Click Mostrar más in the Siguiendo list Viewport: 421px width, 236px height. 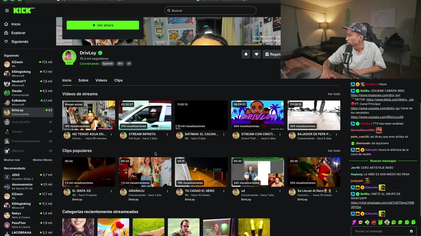pos(12,160)
